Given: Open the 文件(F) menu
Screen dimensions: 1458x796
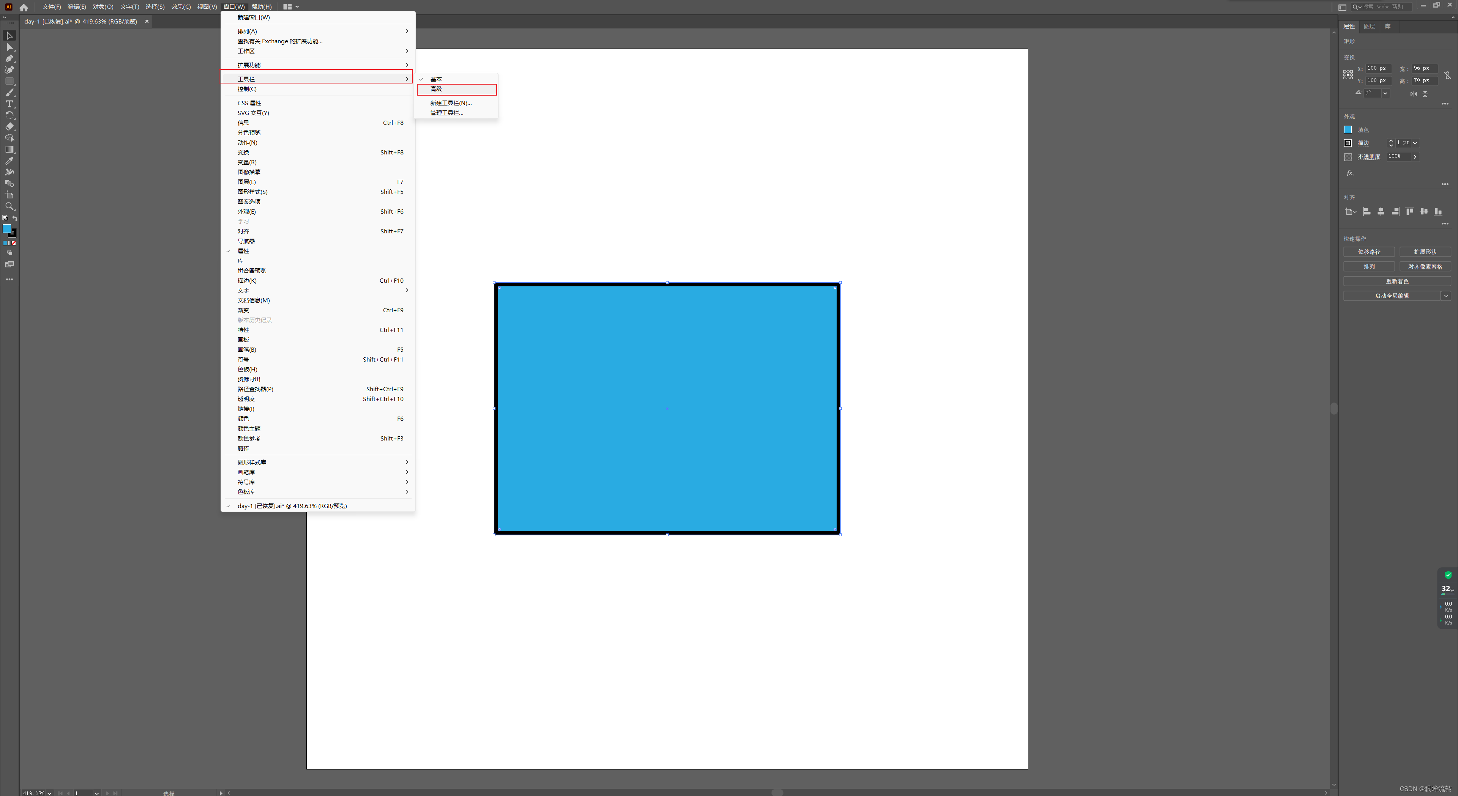Looking at the screenshot, I should pos(52,7).
